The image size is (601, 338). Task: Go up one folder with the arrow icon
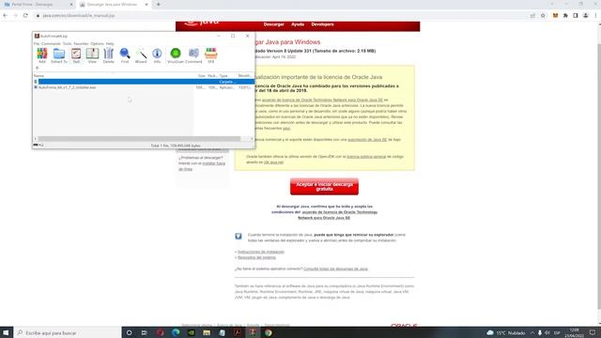pyautogui.click(x=37, y=68)
